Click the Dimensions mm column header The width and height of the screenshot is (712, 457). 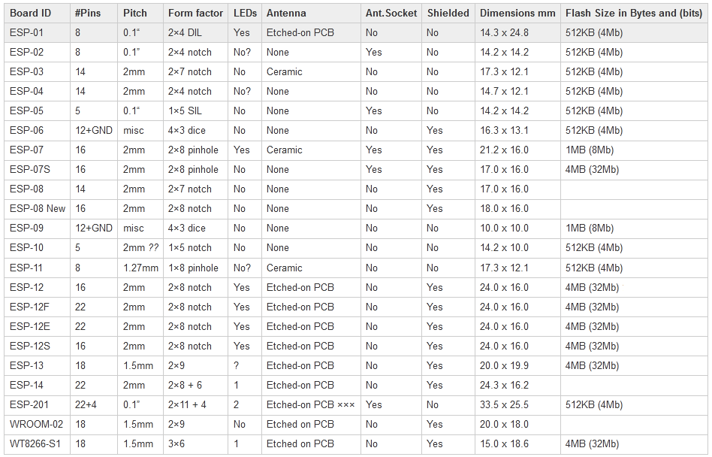pyautogui.click(x=517, y=13)
